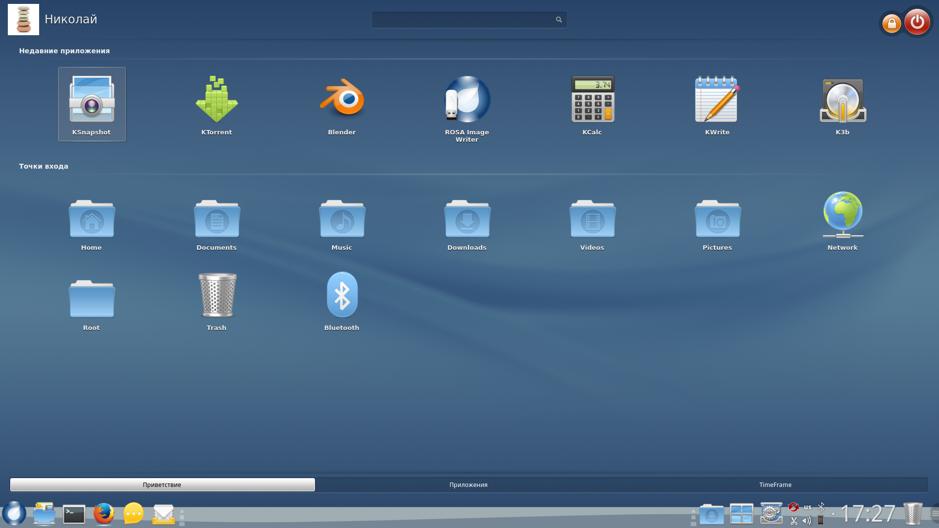Click the orange lock screen button
This screenshot has height=528, width=939.
[x=892, y=23]
